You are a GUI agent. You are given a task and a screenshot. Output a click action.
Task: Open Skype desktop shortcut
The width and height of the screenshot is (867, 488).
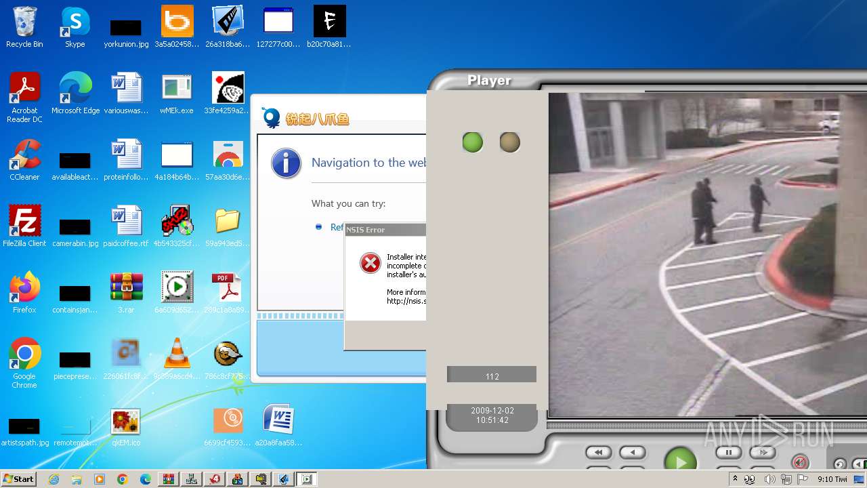tap(75, 27)
